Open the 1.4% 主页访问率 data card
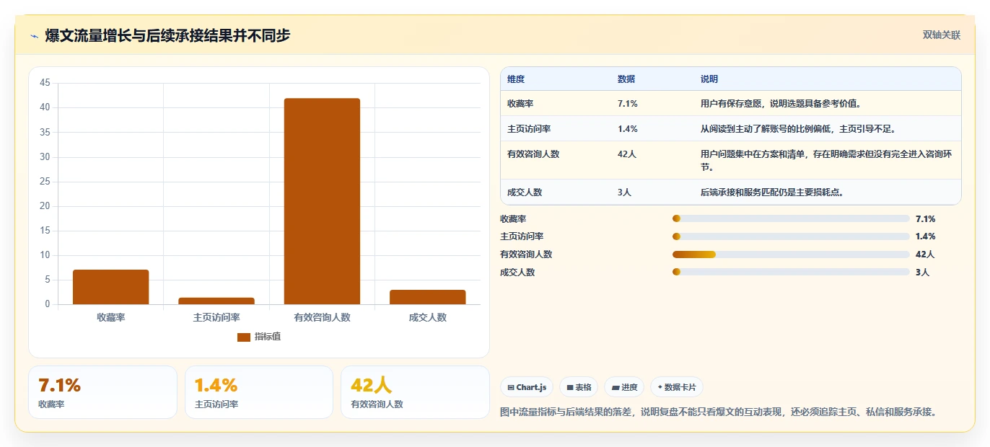990x447 pixels. tap(259, 392)
